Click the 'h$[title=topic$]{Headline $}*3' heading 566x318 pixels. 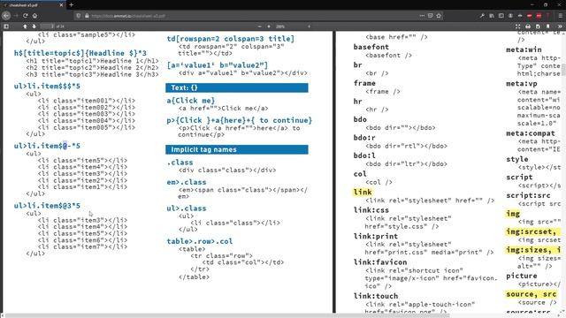click(80, 53)
